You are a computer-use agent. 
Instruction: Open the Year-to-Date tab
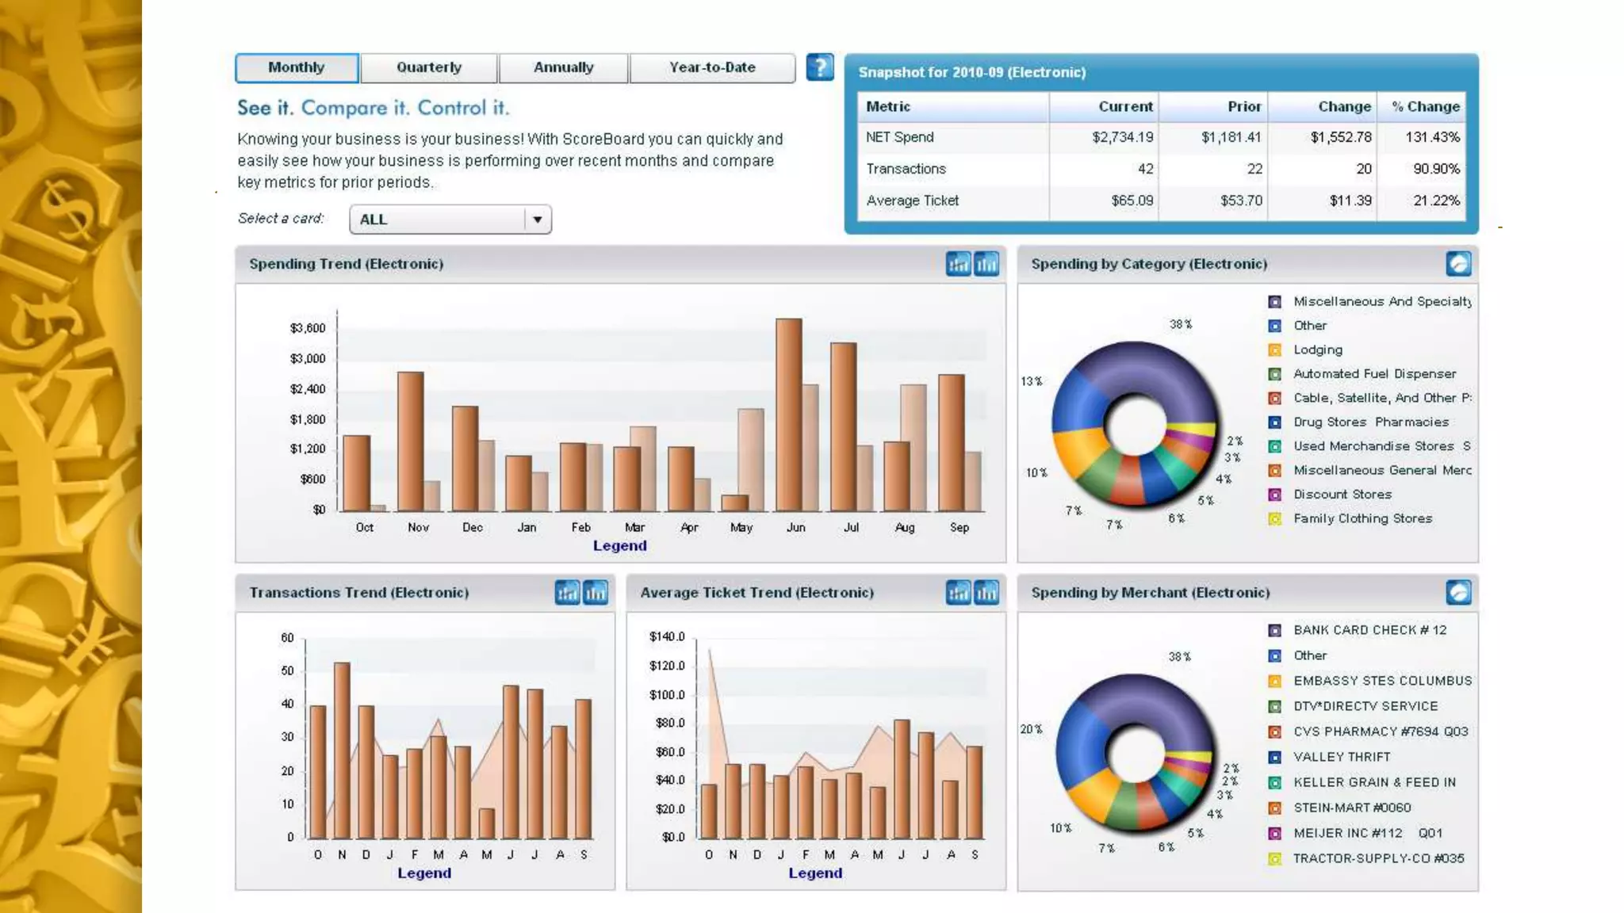(712, 67)
